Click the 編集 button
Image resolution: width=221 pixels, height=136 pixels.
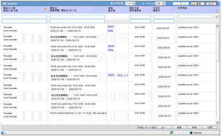(x=179, y=127)
